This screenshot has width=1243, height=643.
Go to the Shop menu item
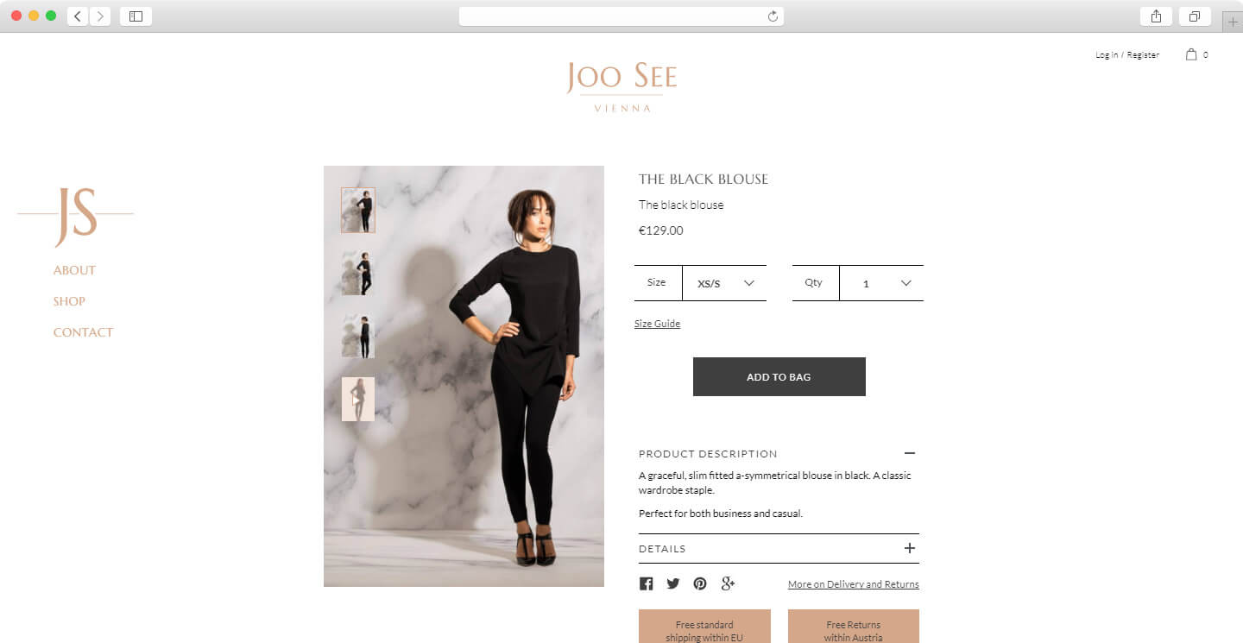69,301
